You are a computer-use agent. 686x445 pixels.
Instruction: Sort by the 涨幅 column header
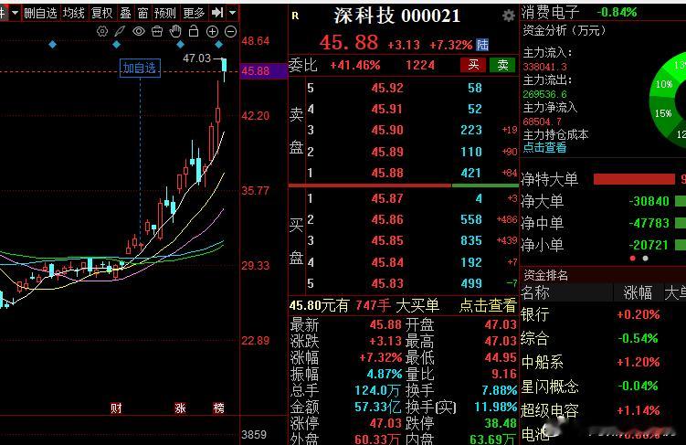point(638,292)
